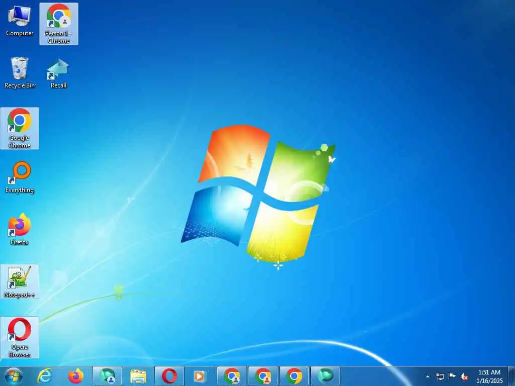Click the Show desktop button strip
Image resolution: width=515 pixels, height=386 pixels.
tap(511, 376)
